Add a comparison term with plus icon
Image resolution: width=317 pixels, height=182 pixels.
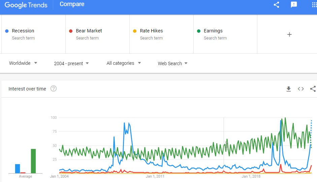click(289, 34)
